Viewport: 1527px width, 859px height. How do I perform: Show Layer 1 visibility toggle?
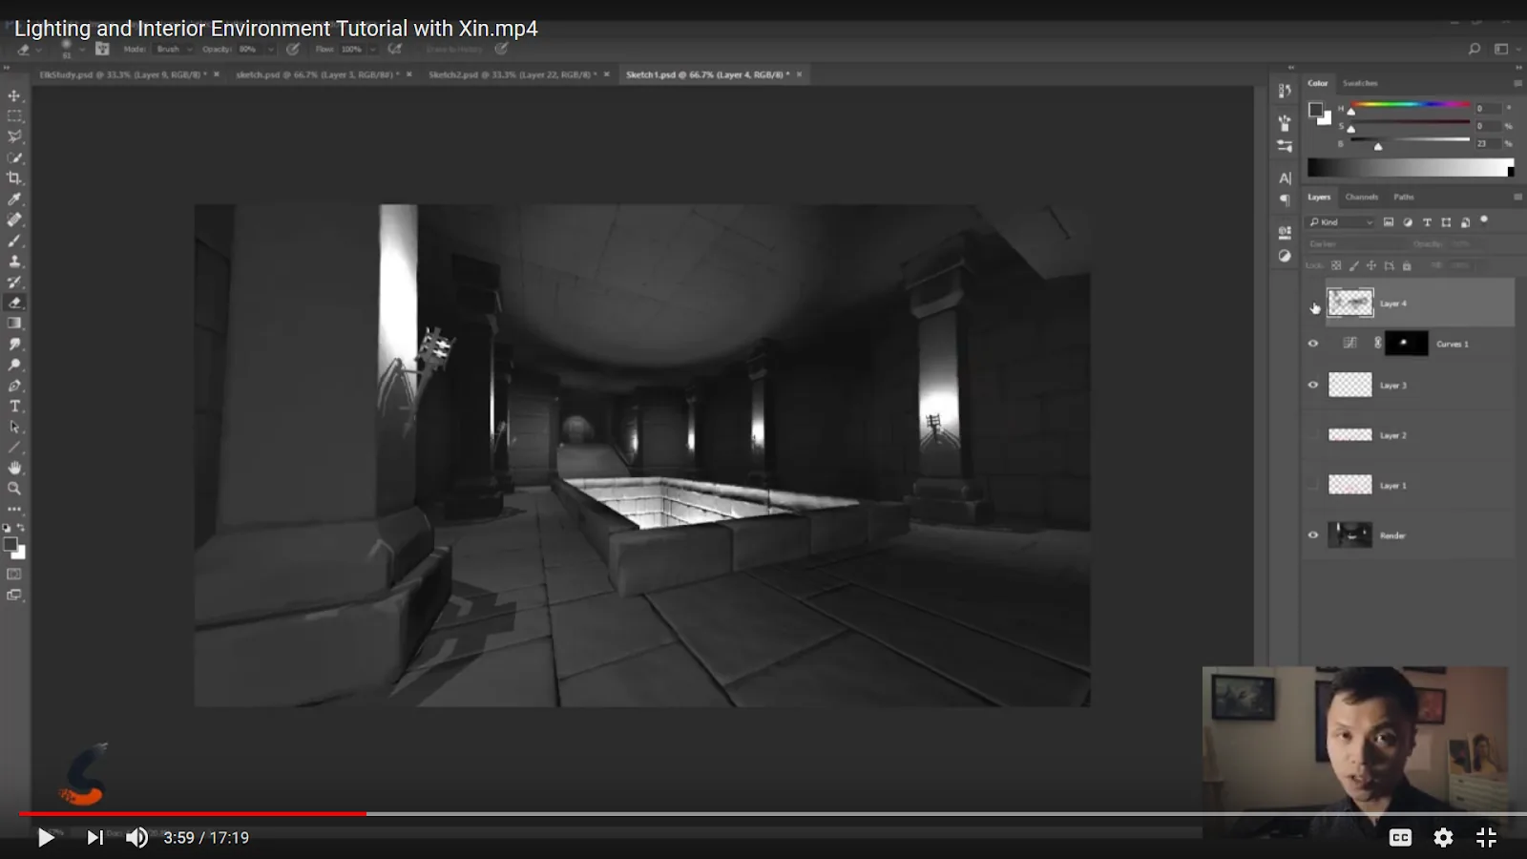(1313, 485)
